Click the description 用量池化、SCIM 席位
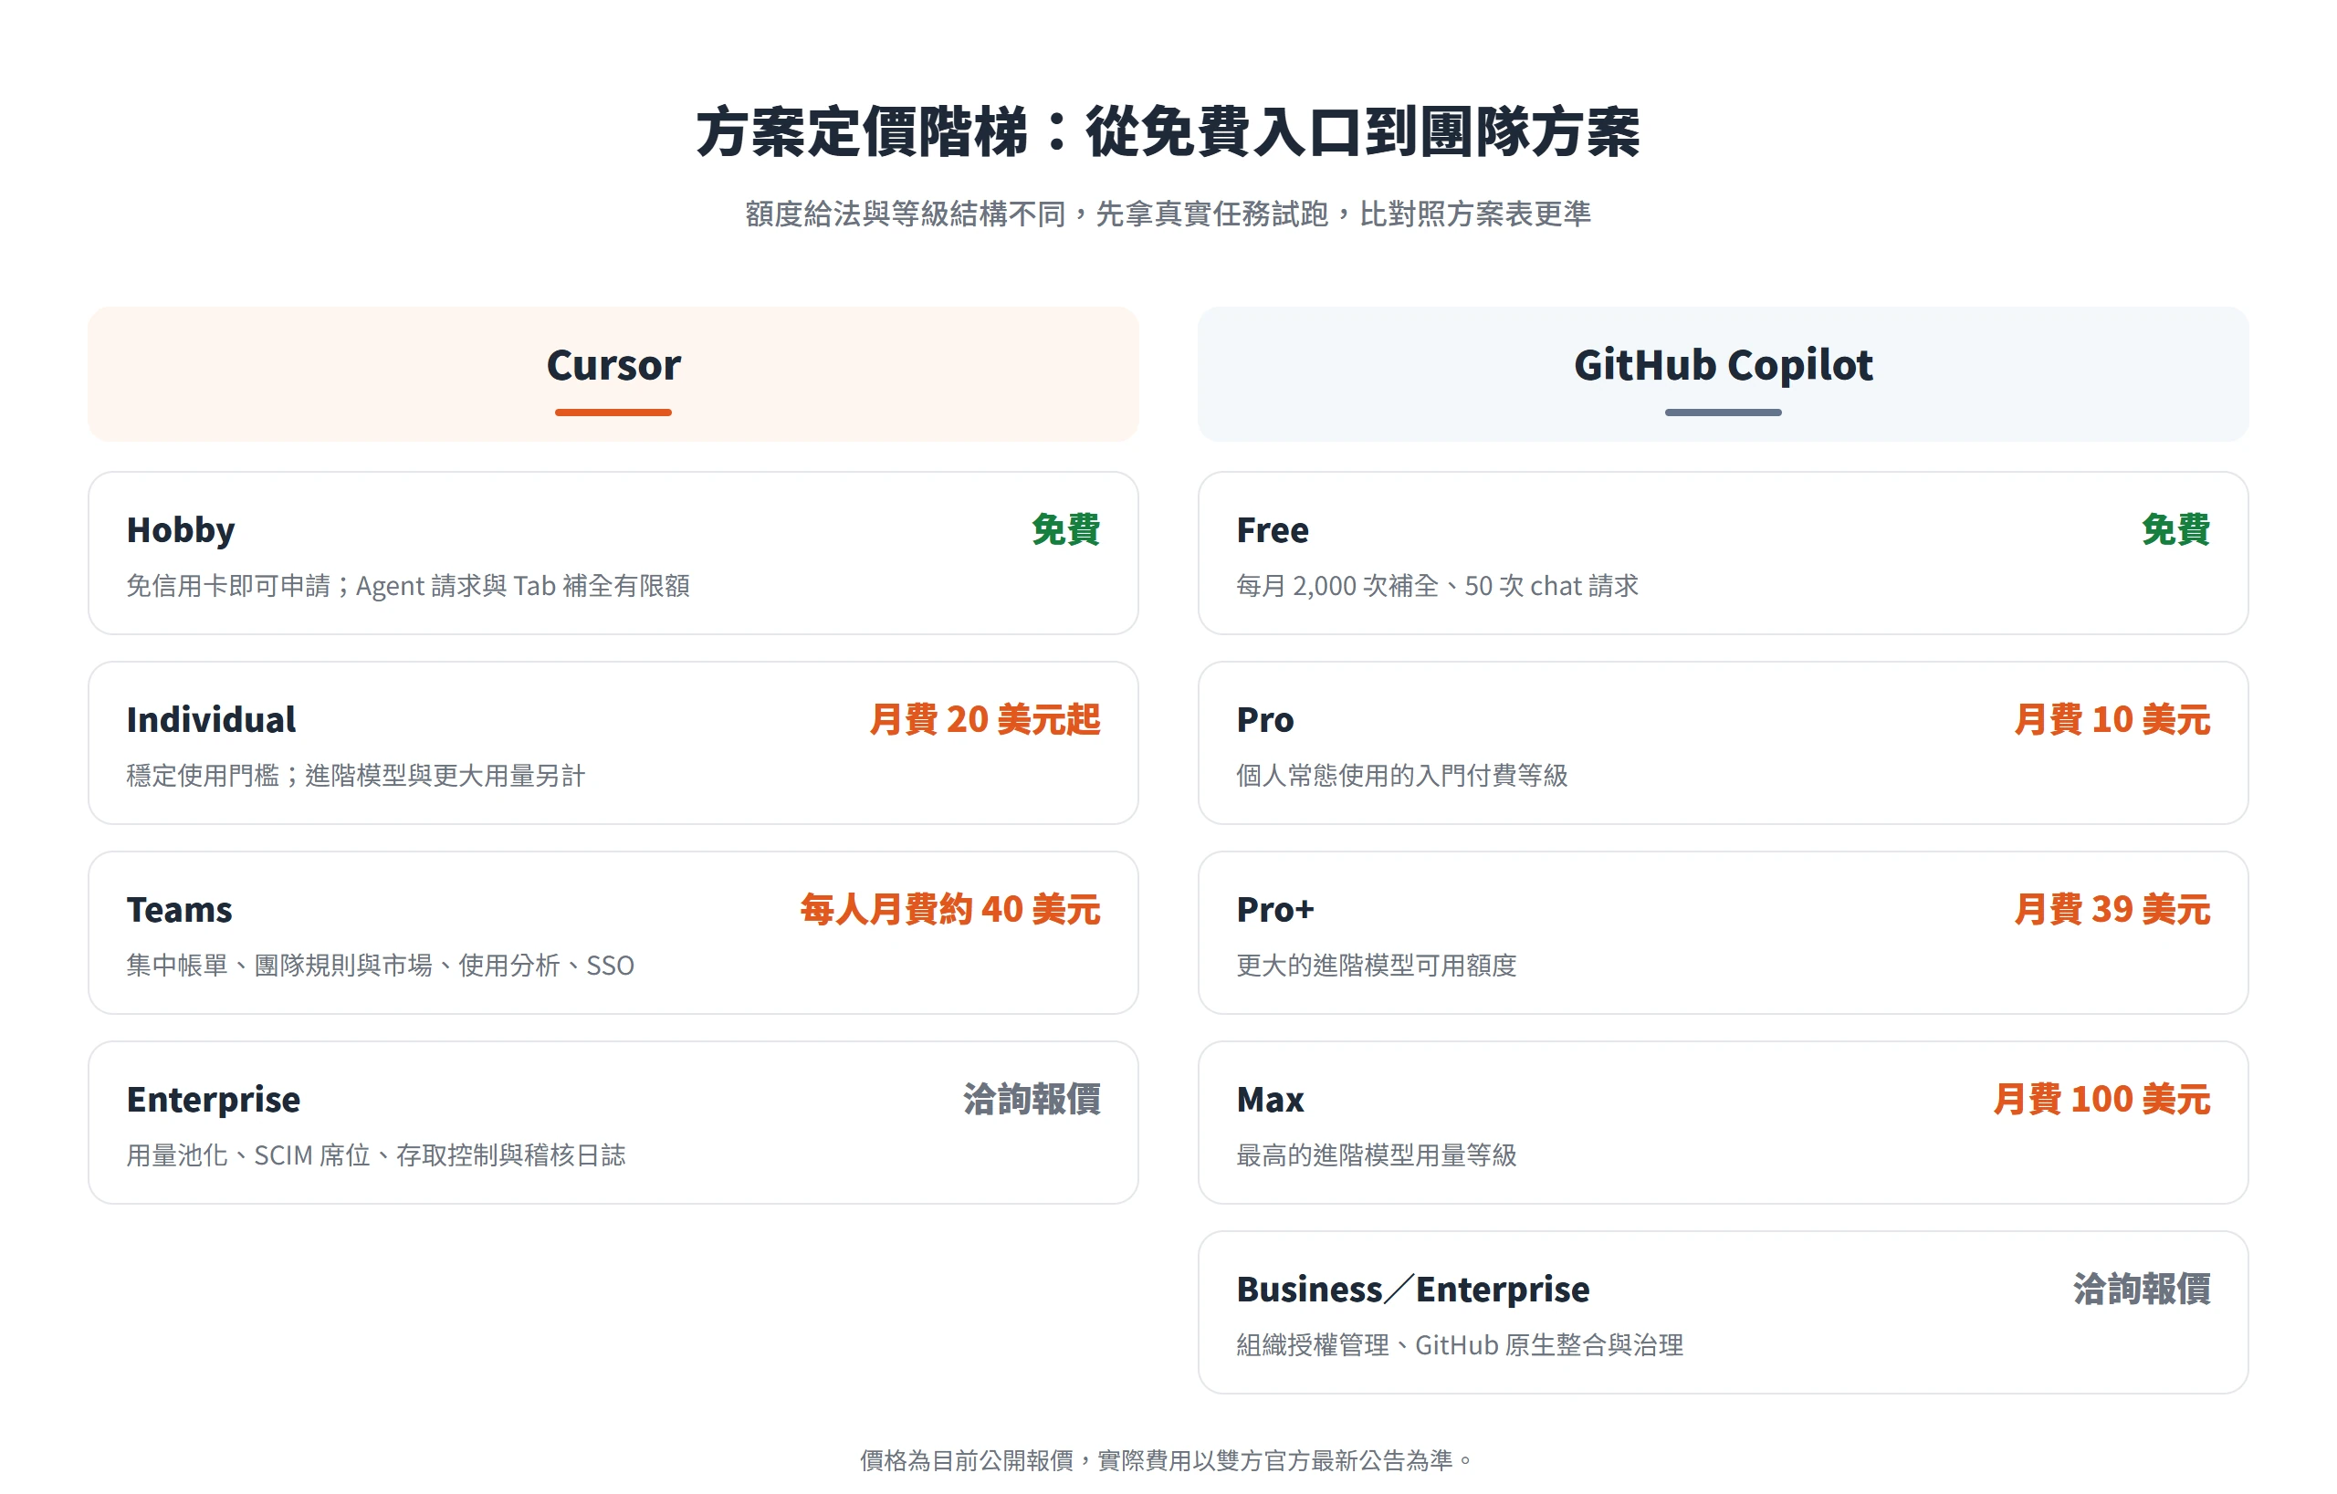The height and width of the screenshot is (1494, 2337). 375,1155
